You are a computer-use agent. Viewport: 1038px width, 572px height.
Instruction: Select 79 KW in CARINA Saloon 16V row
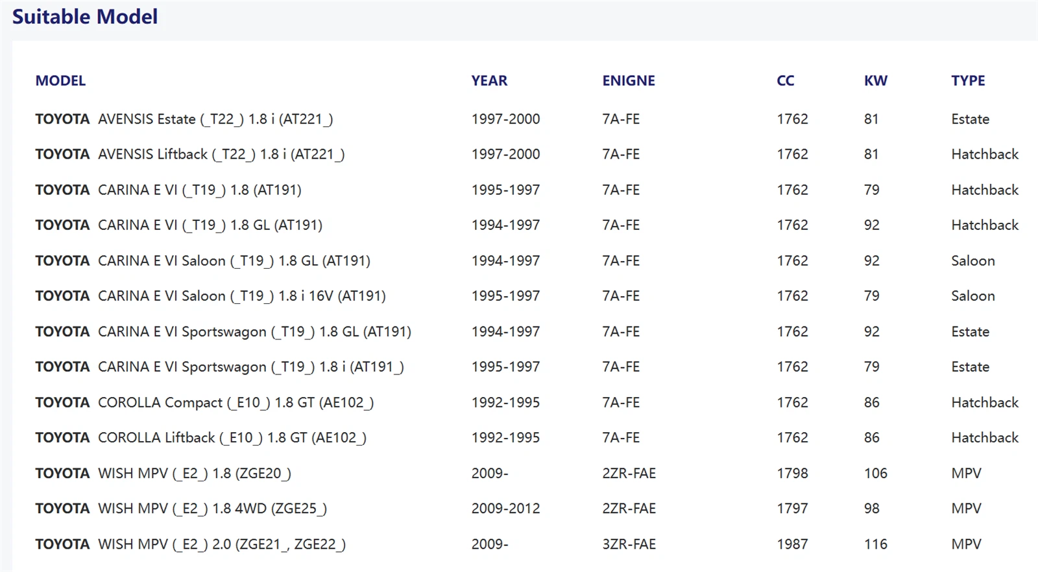(x=872, y=296)
